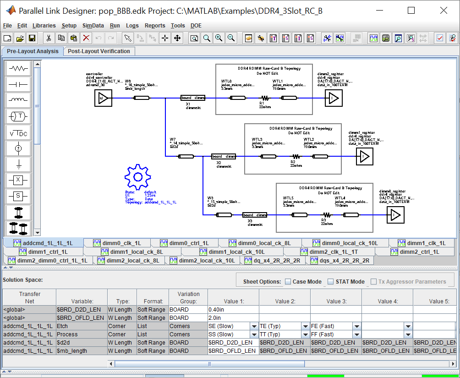Select the resistor component from the palette

pos(18,69)
